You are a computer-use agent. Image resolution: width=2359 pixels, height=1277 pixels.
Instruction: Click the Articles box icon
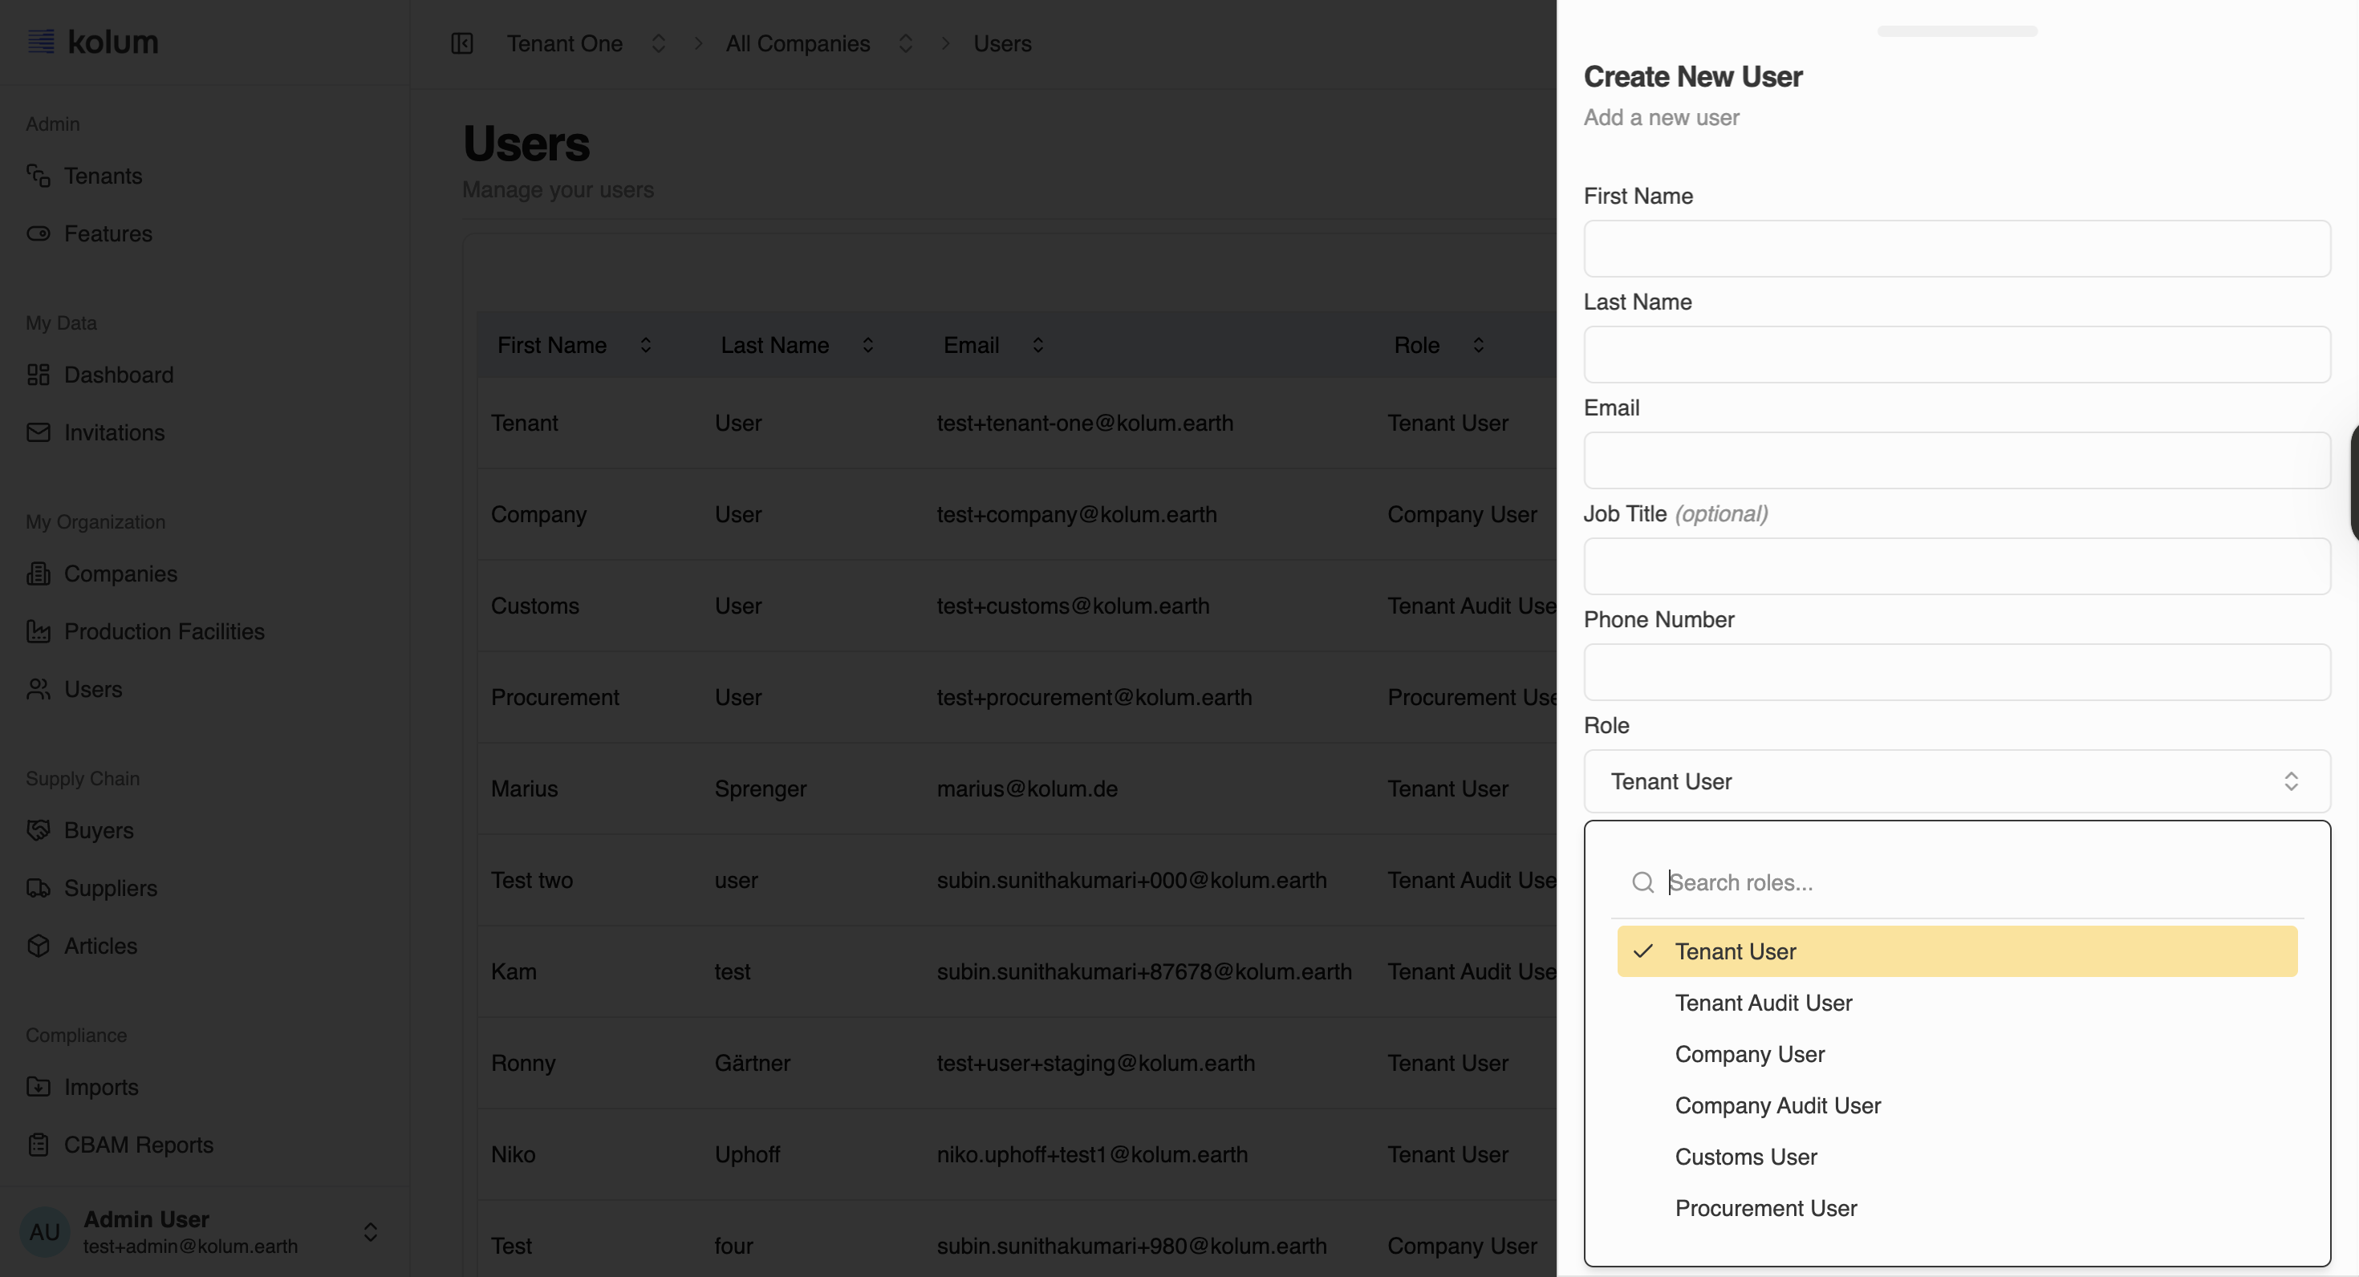click(x=39, y=946)
